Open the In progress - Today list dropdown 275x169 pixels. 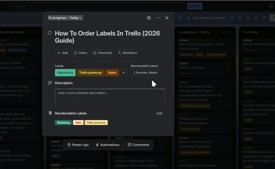[x=65, y=18]
